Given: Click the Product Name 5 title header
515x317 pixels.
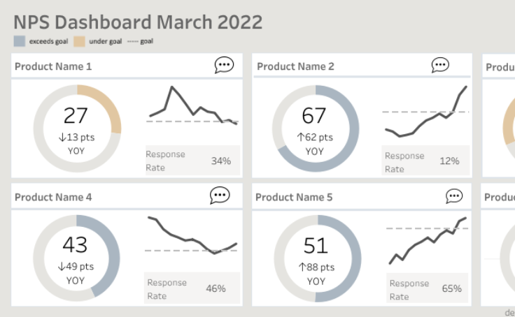Looking at the screenshot, I should [294, 197].
